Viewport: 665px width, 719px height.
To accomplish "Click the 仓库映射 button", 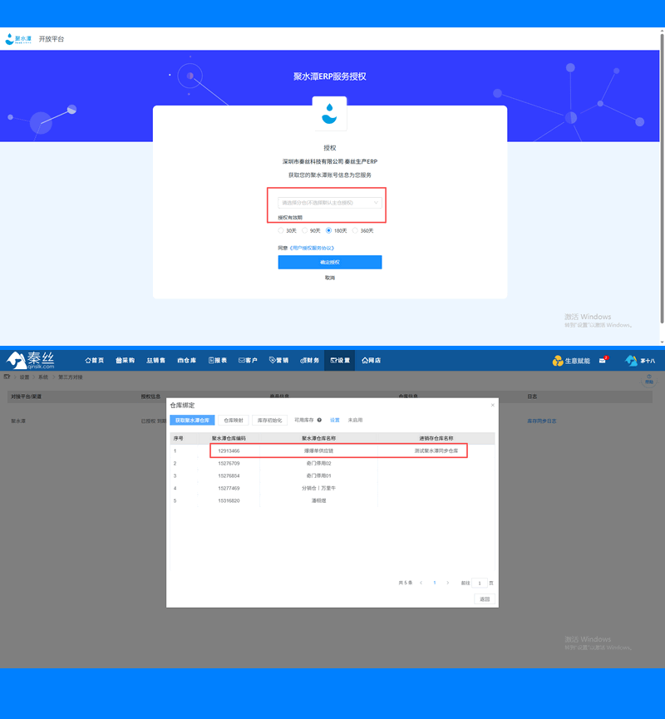I will point(233,421).
